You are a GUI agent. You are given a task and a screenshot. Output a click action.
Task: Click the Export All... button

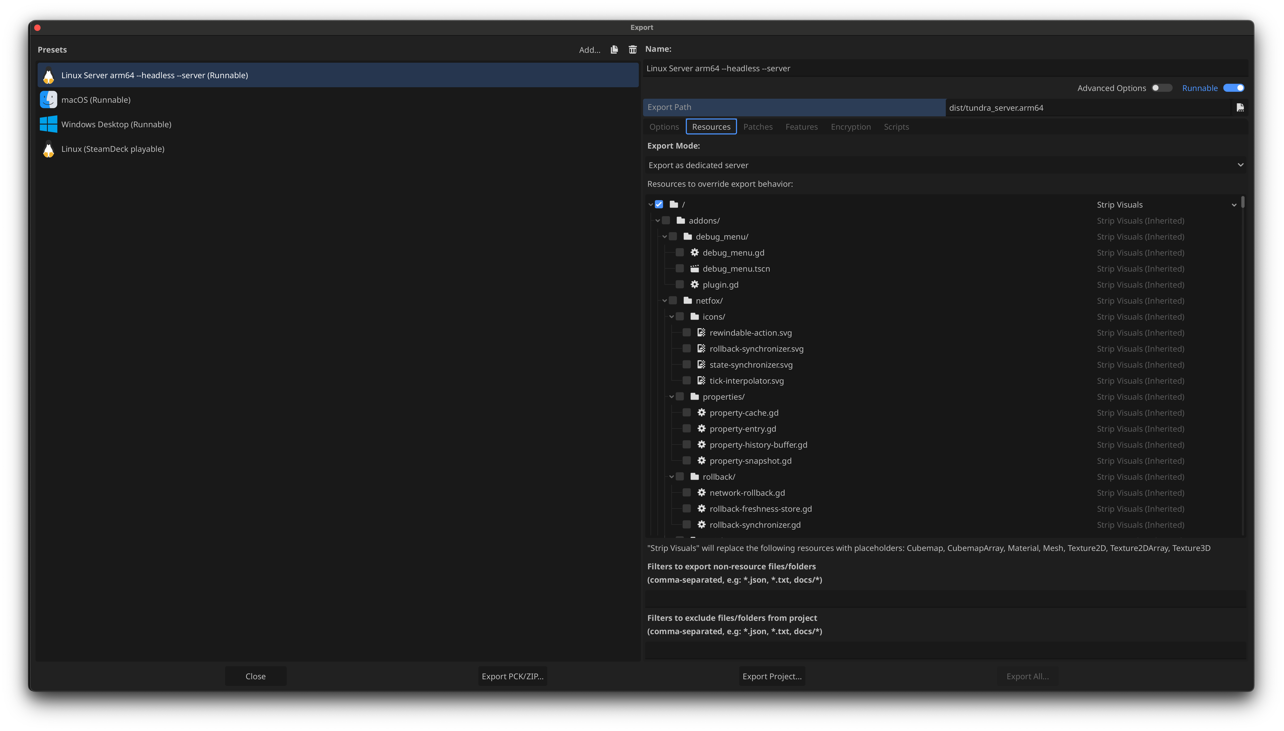[x=1027, y=676]
